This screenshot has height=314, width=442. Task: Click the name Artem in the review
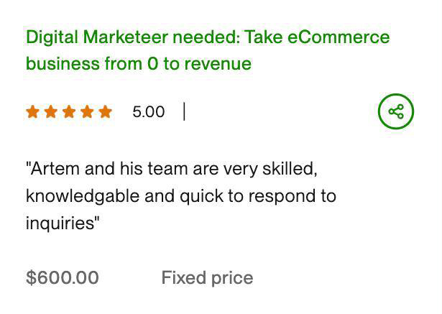(x=55, y=169)
